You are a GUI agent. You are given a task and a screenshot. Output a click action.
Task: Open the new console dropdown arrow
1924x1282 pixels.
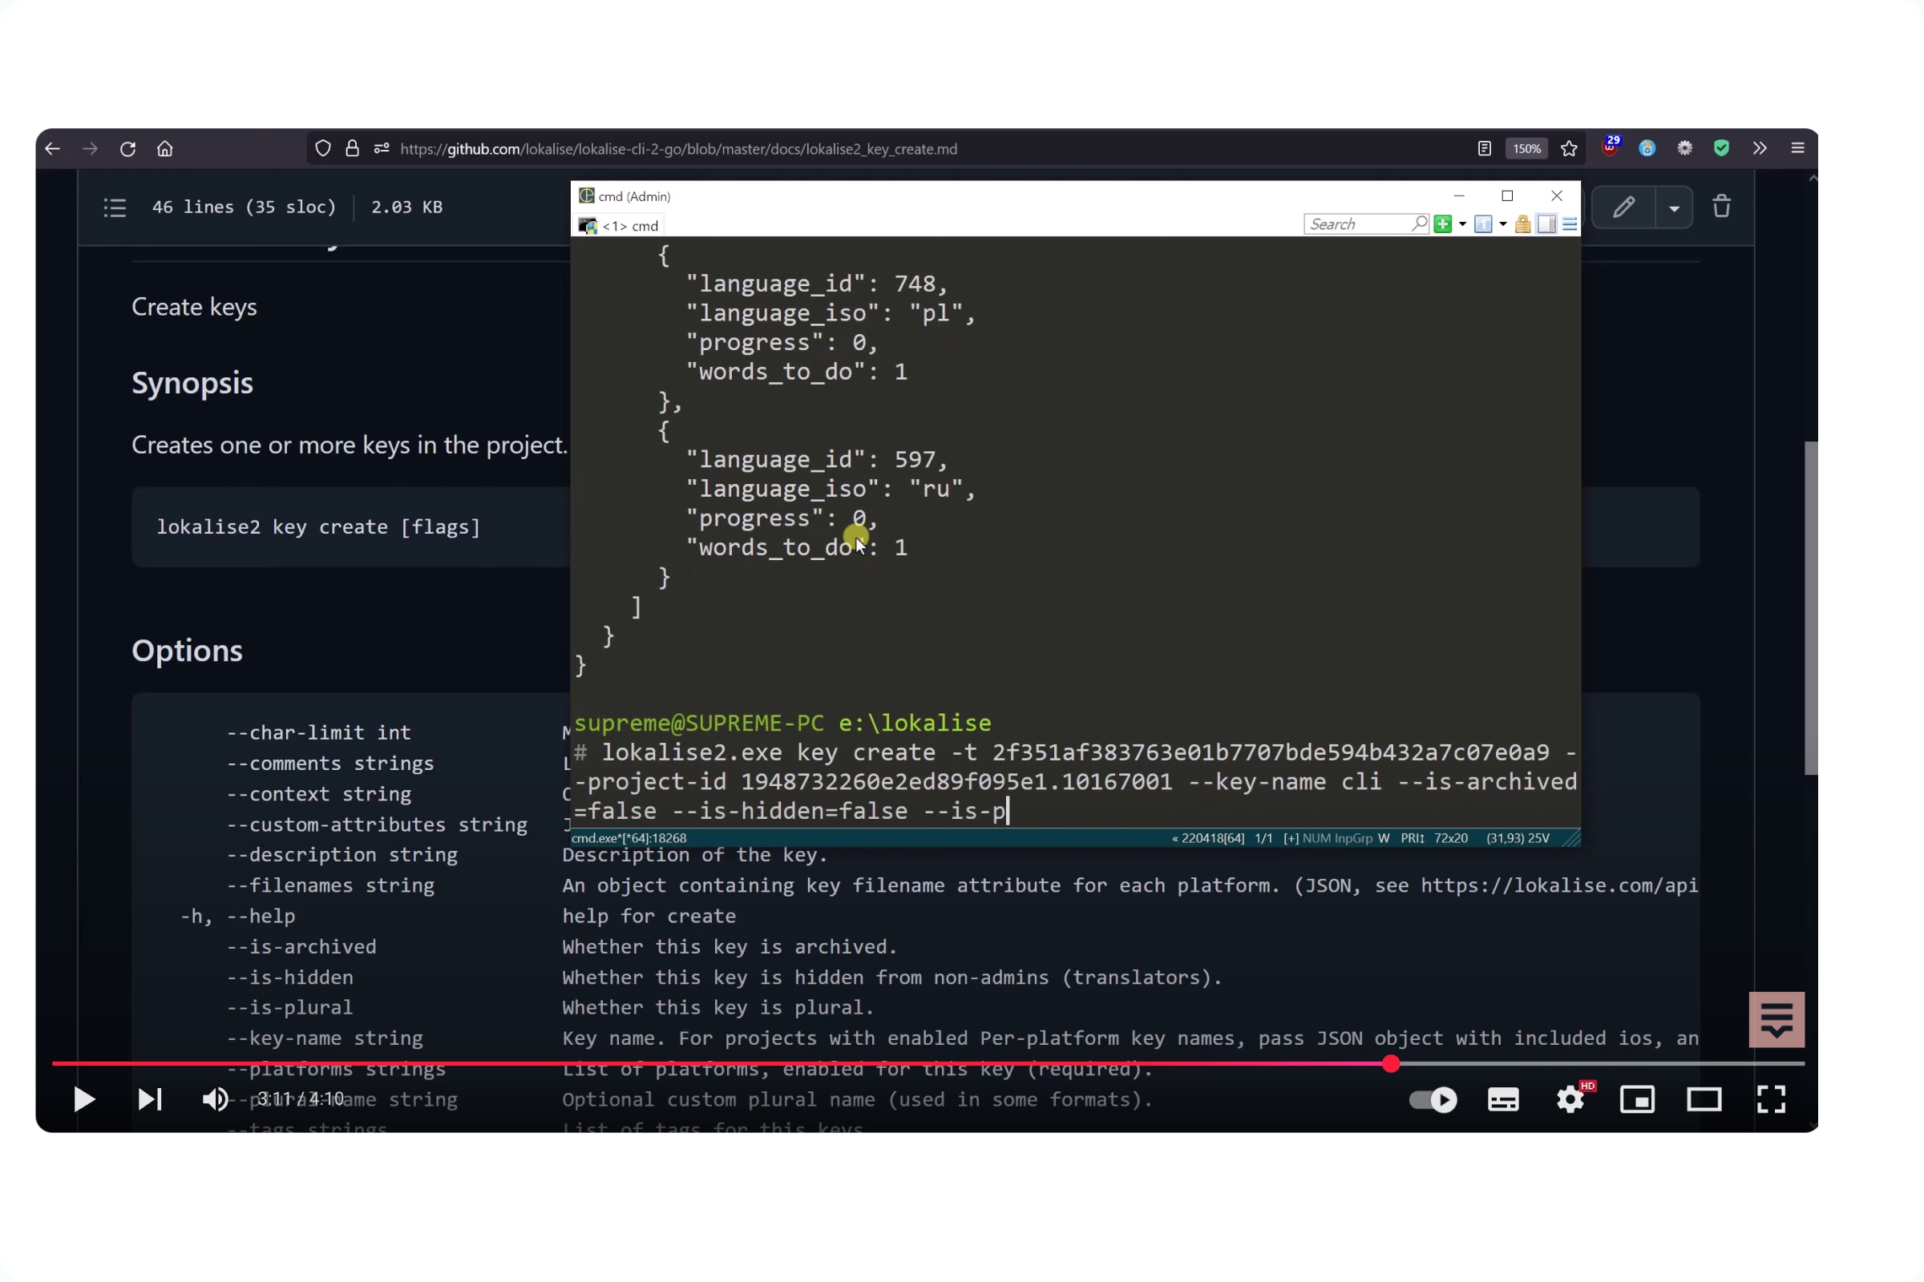pos(1462,224)
